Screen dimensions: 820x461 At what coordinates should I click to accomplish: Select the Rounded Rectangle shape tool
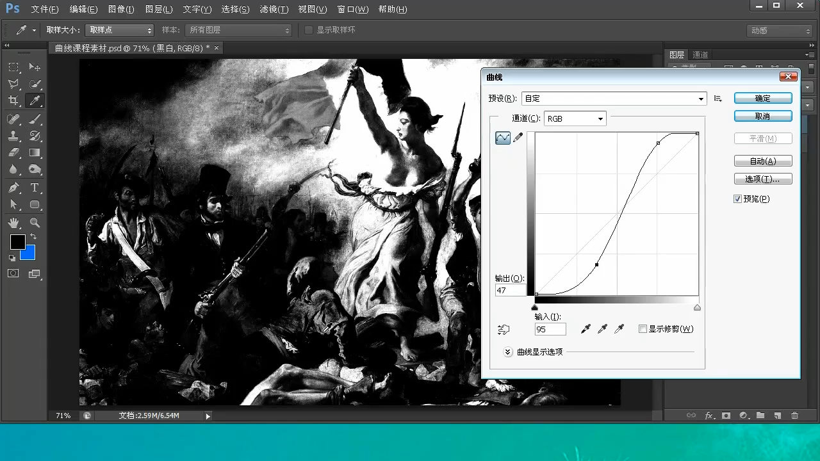point(35,205)
